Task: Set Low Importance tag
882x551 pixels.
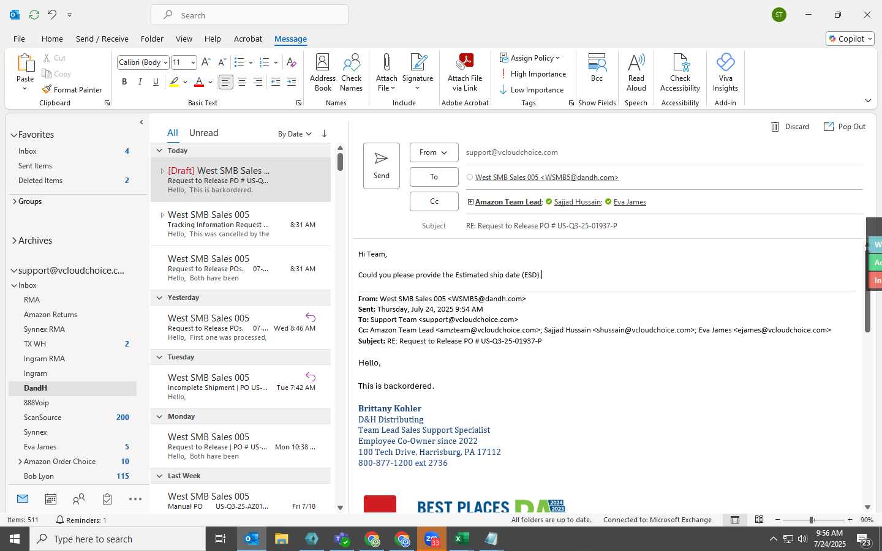Action: (x=532, y=90)
